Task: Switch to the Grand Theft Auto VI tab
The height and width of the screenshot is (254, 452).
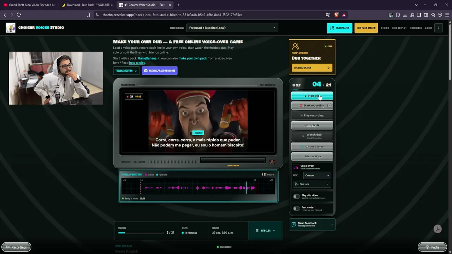Action: (29, 5)
